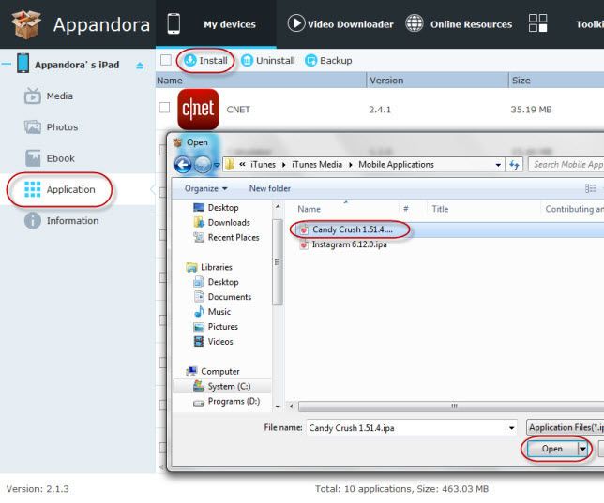Select the Documents library
The width and height of the screenshot is (604, 503).
pyautogui.click(x=230, y=297)
